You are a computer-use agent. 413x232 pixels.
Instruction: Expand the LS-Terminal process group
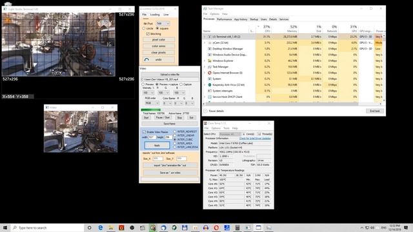pos(205,37)
